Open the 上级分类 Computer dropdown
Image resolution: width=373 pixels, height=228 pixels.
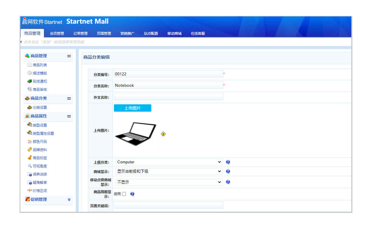(169, 162)
